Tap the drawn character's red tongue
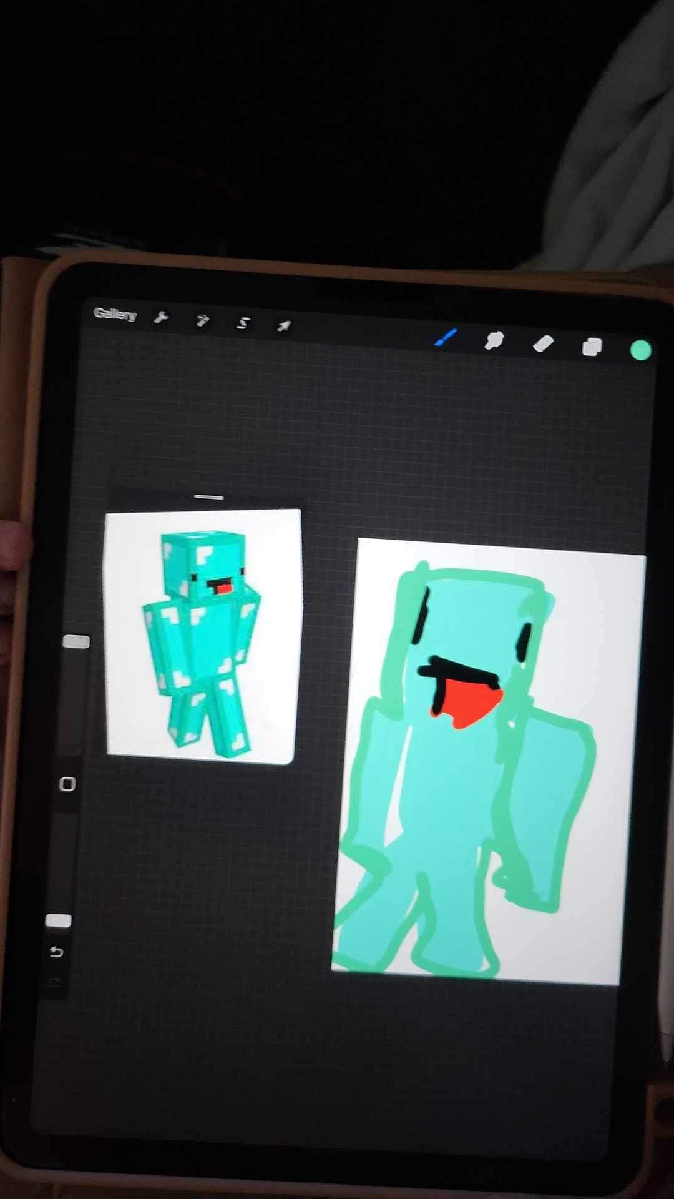The image size is (674, 1199). [x=467, y=703]
